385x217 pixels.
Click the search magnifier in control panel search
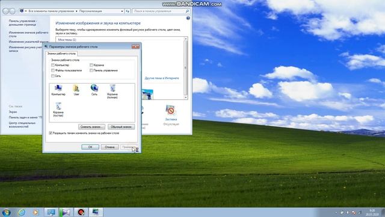[187, 11]
